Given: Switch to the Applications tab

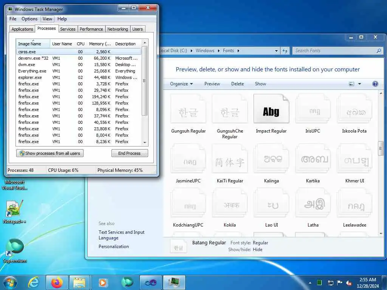Looking at the screenshot, I should click(22, 29).
